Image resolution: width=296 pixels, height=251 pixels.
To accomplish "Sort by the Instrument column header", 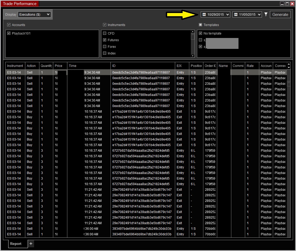I will tap(15, 66).
